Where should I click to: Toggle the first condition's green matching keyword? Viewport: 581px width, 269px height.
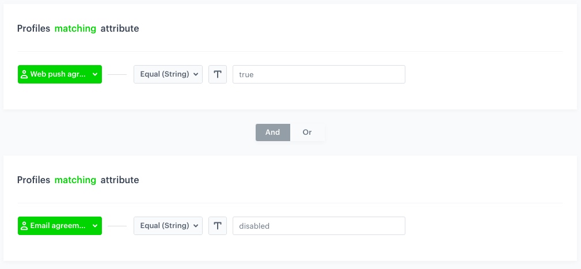[75, 29]
